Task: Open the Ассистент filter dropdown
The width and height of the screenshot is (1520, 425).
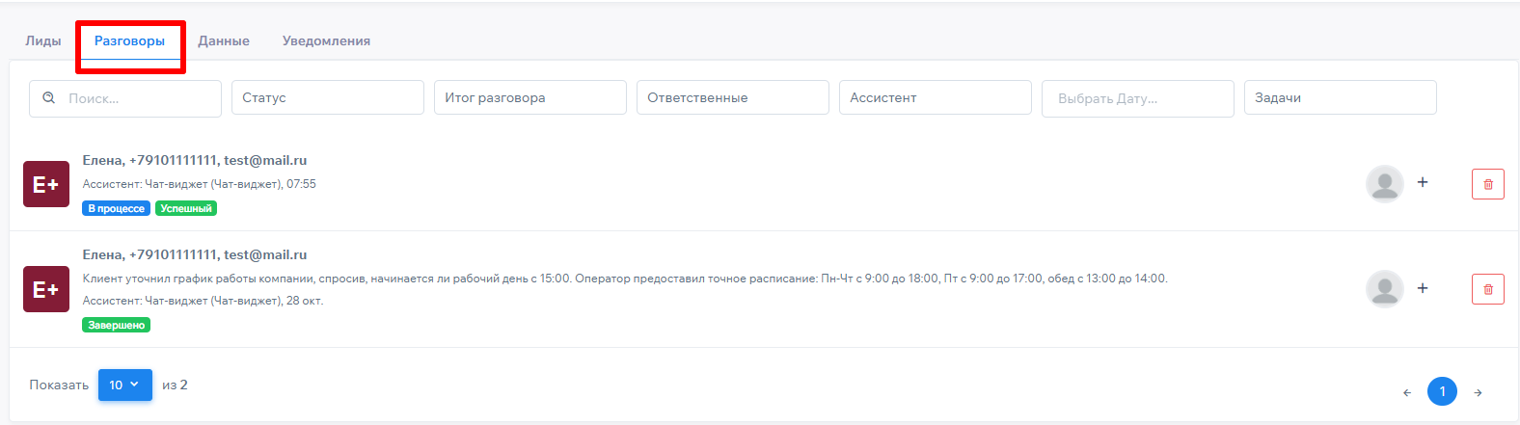Action: coord(935,97)
